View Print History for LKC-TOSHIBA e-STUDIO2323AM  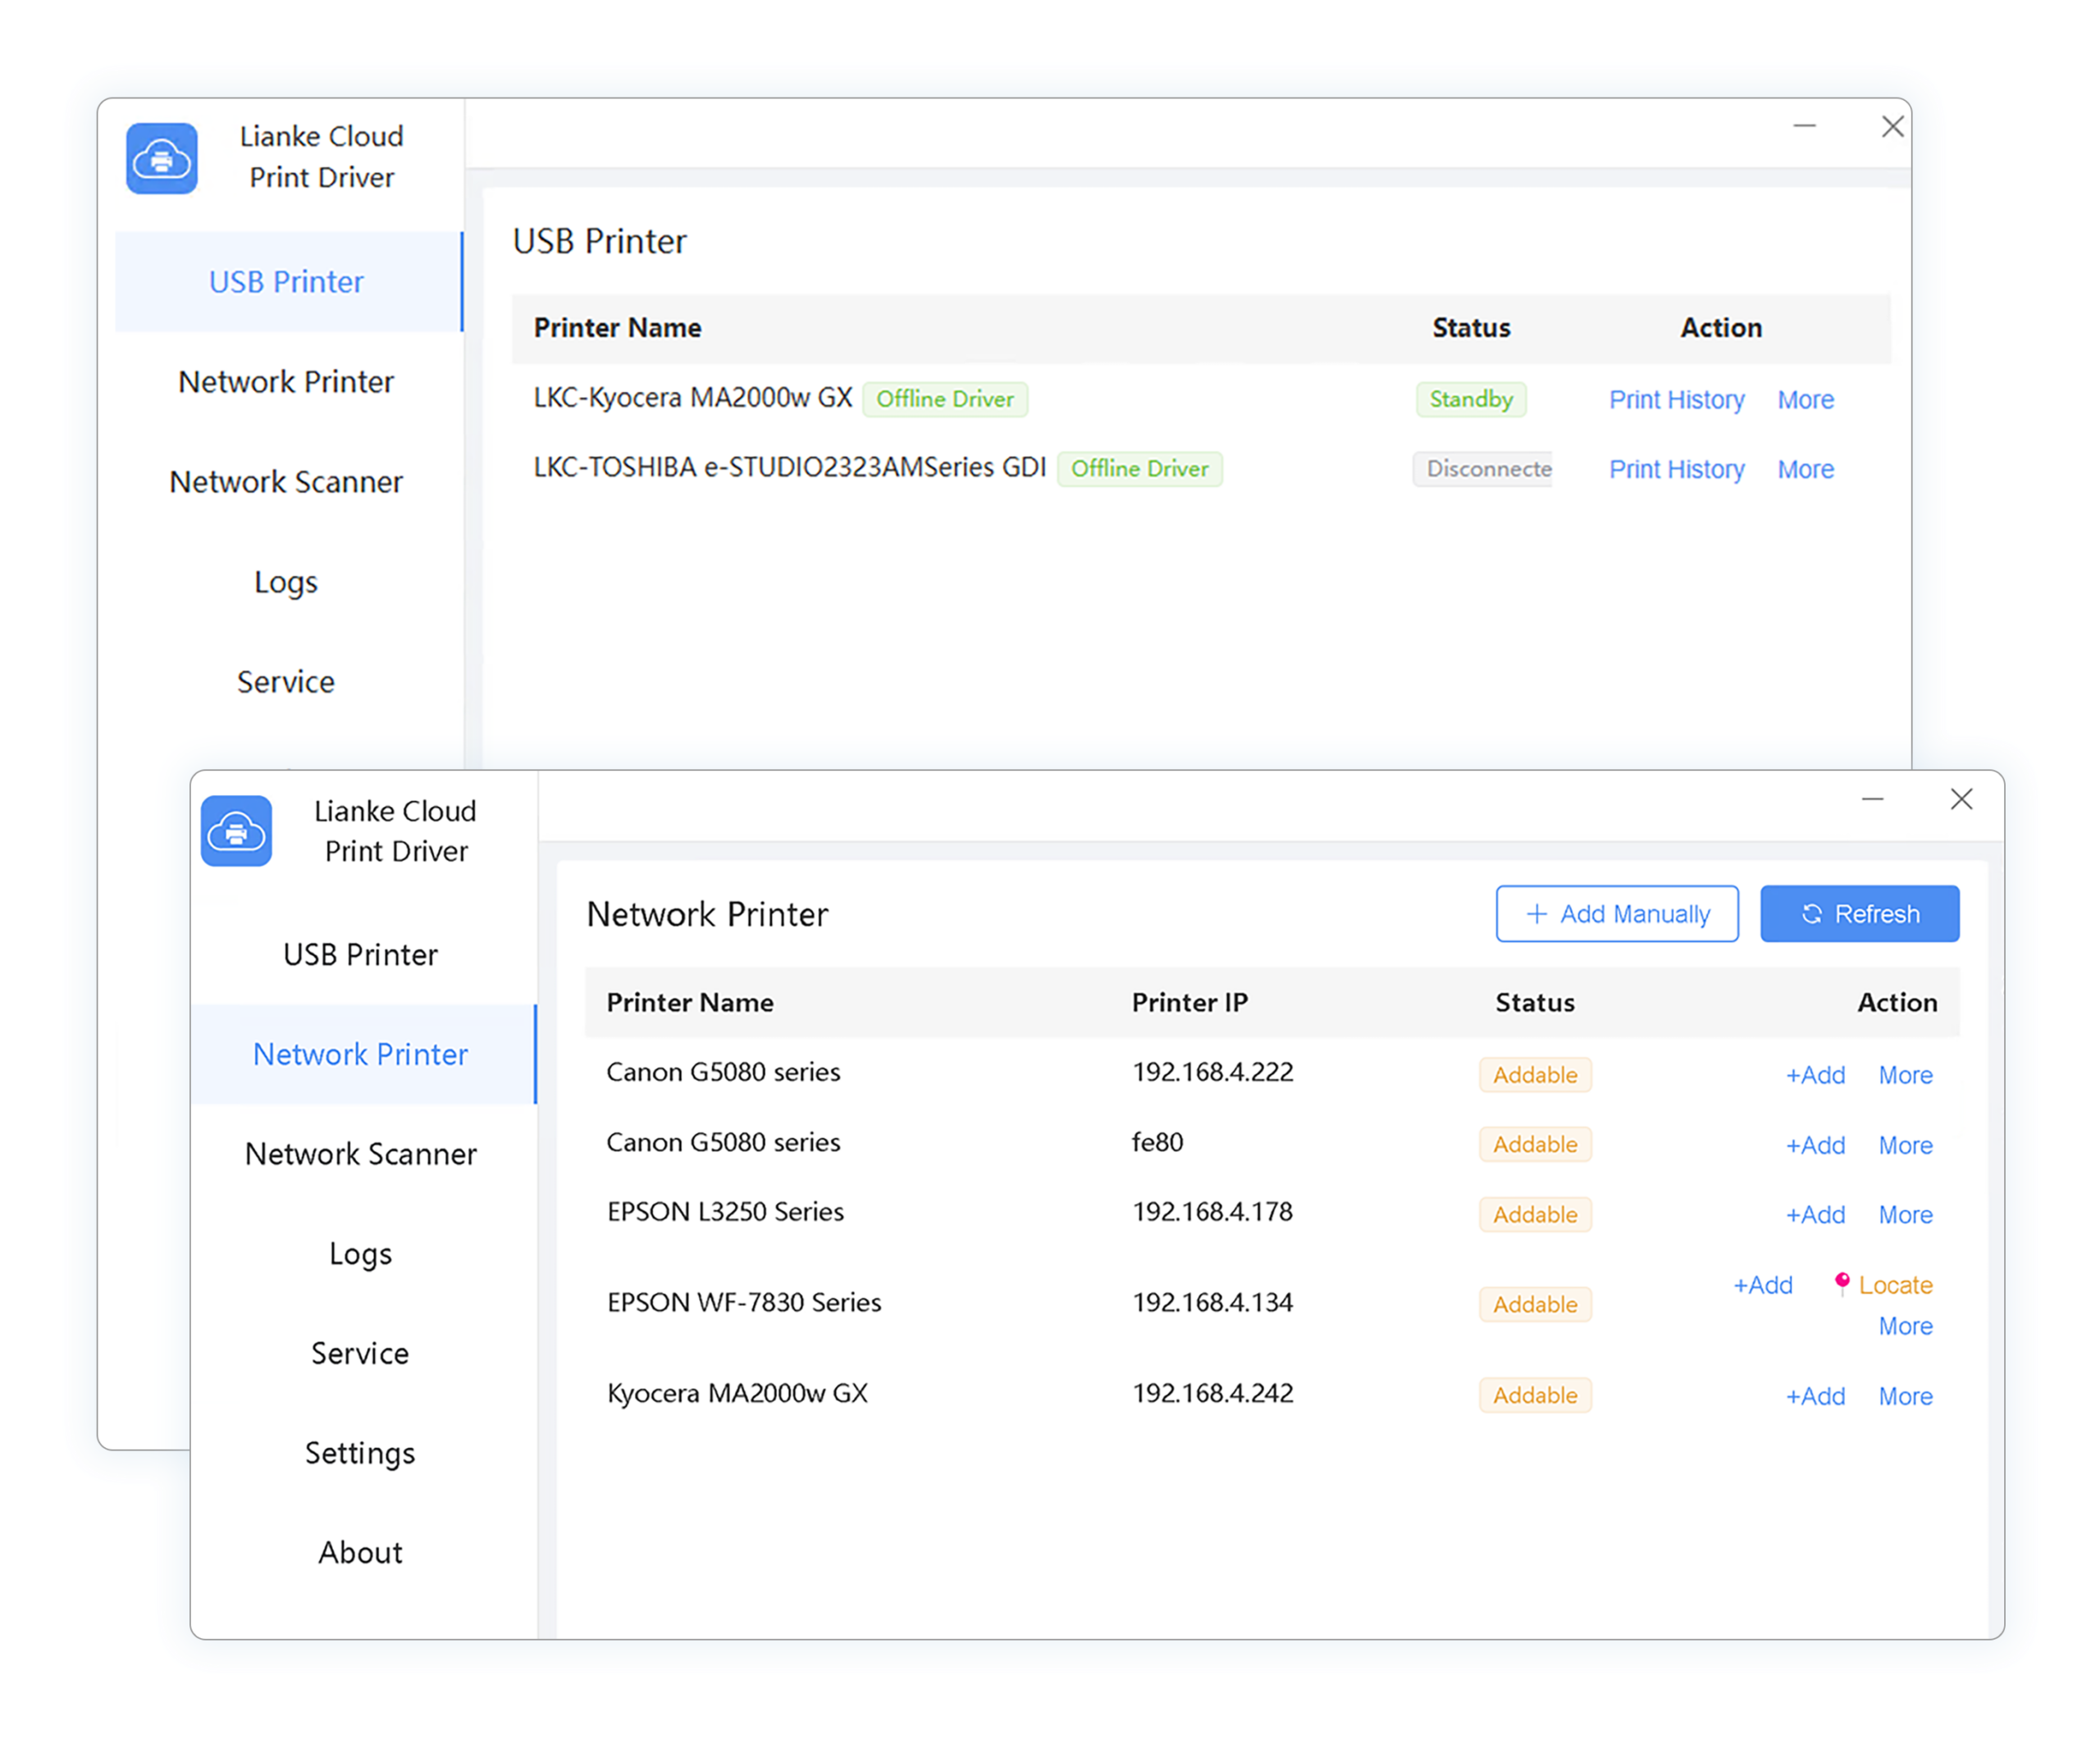tap(1676, 470)
